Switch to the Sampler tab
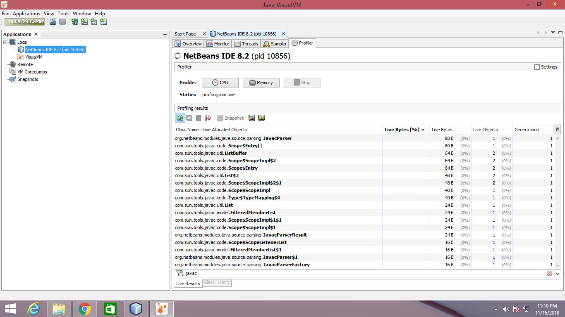Screen dimensions: 565x317 275,44
